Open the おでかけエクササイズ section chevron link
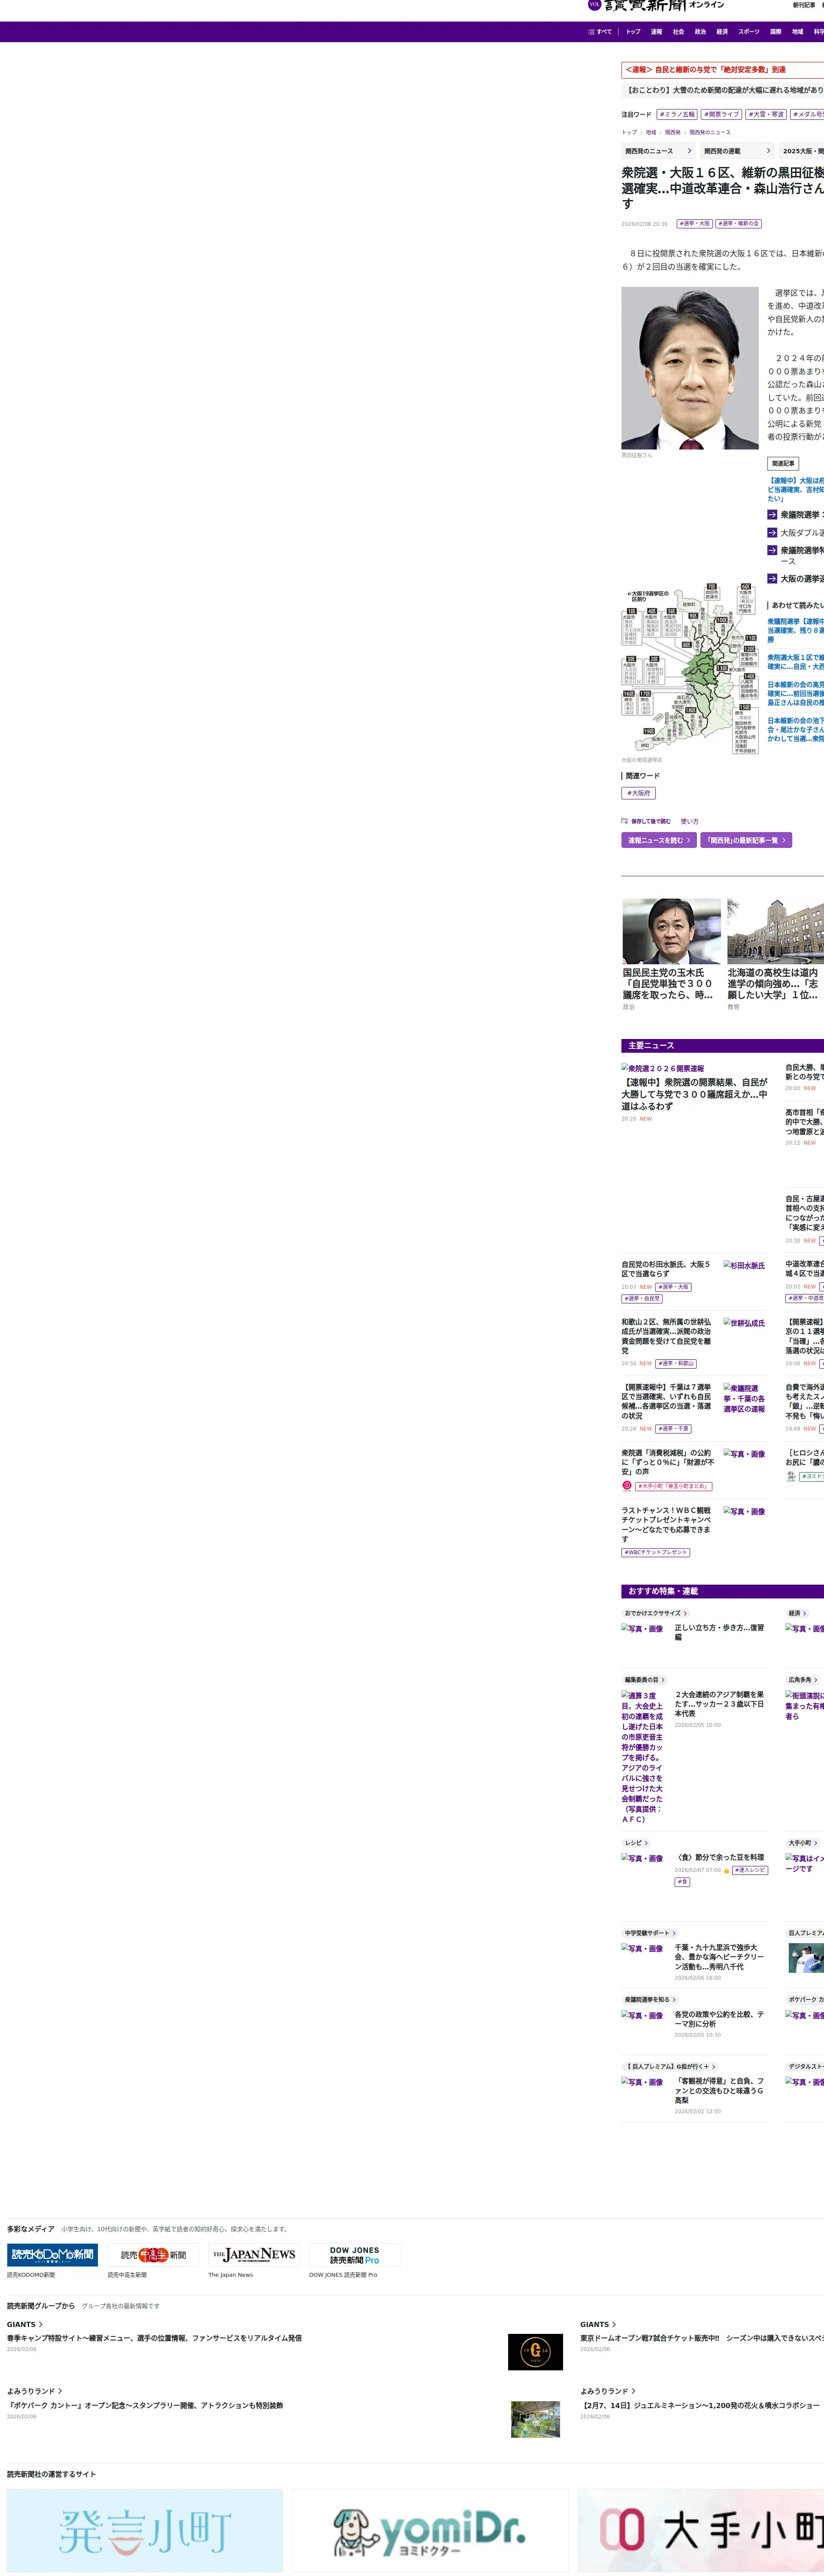This screenshot has height=2576, width=824. [656, 1613]
